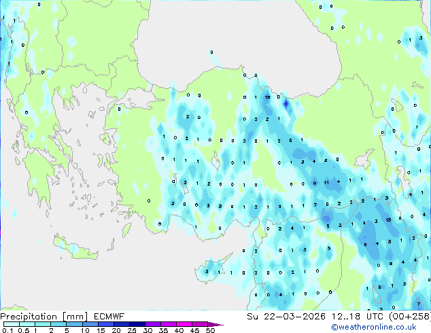Pick the 40–45 mm bright pink swatch
Viewport: 431px width, 333px height.
(x=184, y=324)
